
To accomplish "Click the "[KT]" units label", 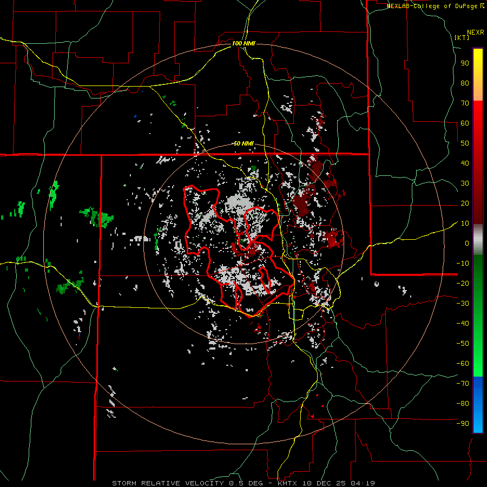I will pyautogui.click(x=462, y=37).
